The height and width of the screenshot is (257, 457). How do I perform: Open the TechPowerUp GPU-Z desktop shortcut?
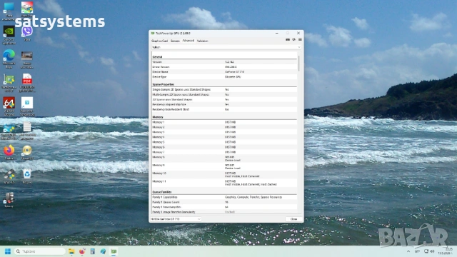click(x=9, y=83)
